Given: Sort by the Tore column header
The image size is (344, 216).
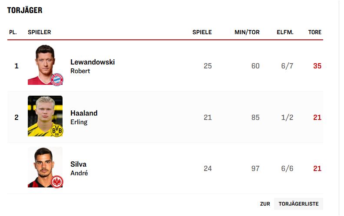Looking at the screenshot, I should pyautogui.click(x=314, y=32).
